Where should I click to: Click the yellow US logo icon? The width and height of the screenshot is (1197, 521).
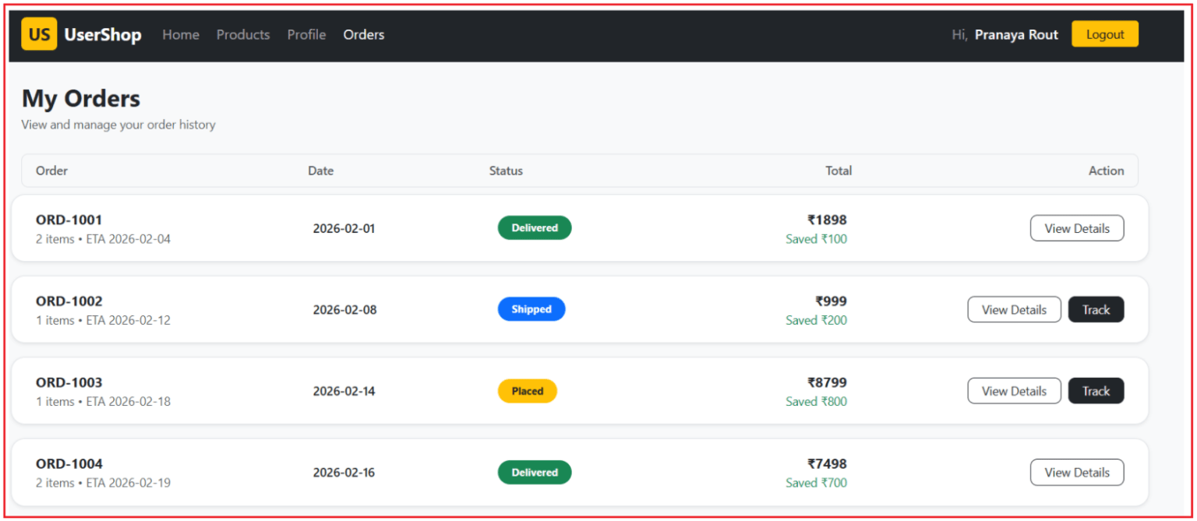[x=39, y=34]
